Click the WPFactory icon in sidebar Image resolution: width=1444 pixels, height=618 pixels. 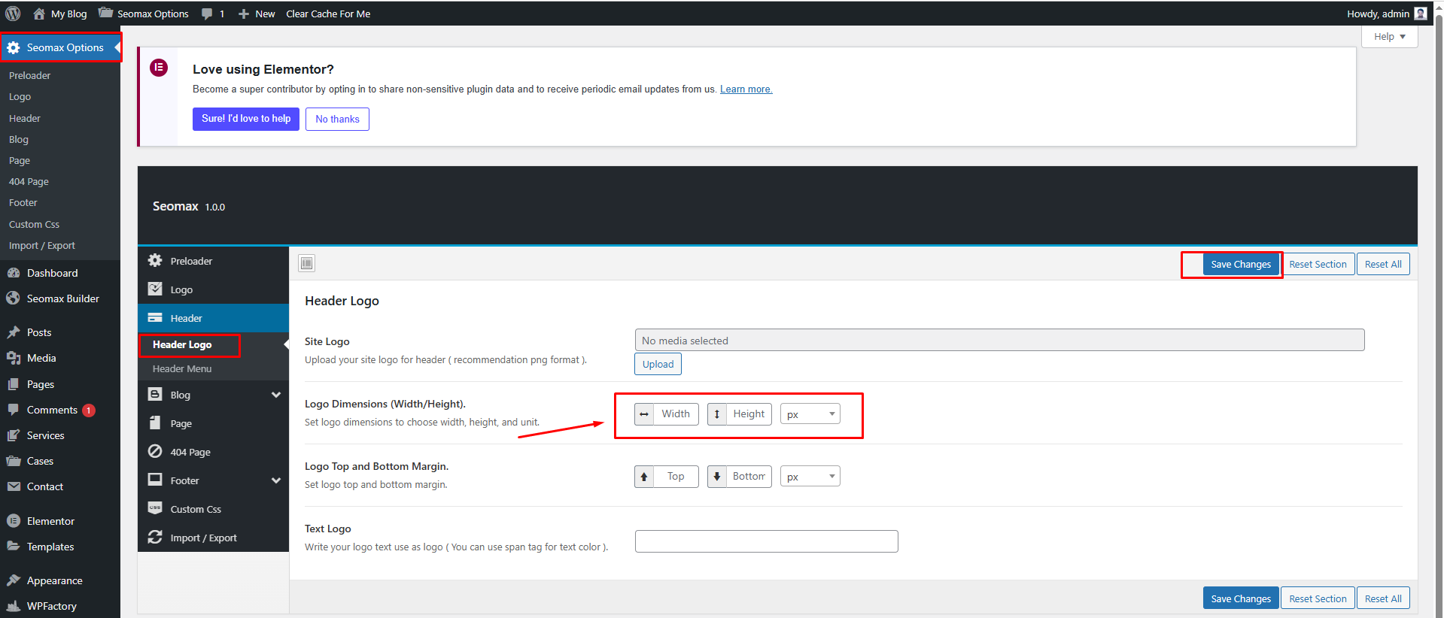point(14,606)
